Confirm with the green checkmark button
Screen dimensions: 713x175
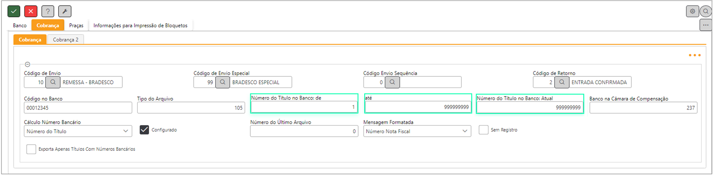[14, 11]
